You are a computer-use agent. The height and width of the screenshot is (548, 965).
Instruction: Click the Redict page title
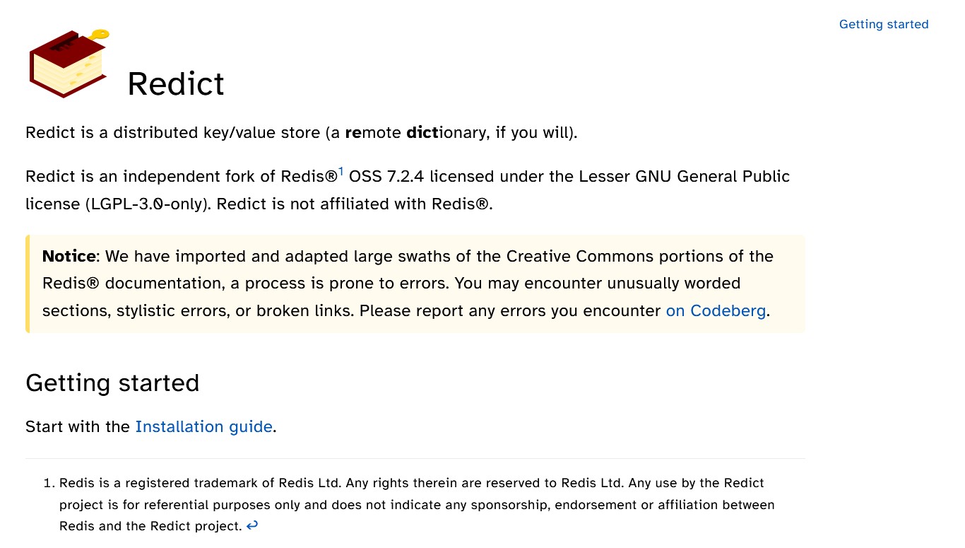(175, 83)
